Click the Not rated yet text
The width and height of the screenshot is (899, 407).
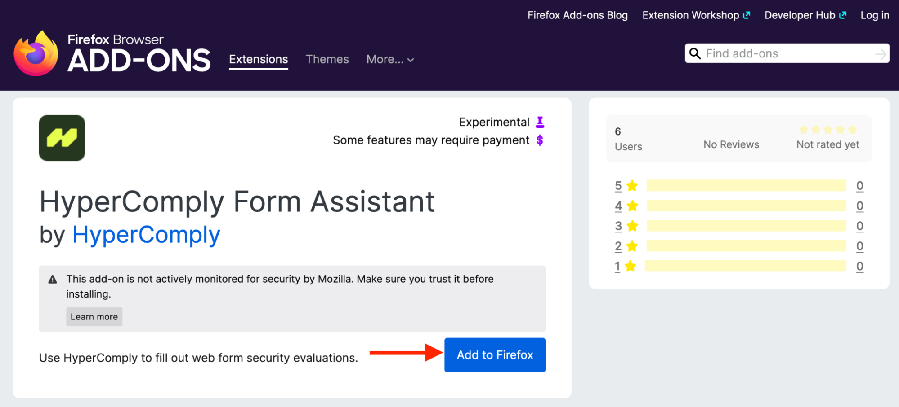pyautogui.click(x=827, y=144)
